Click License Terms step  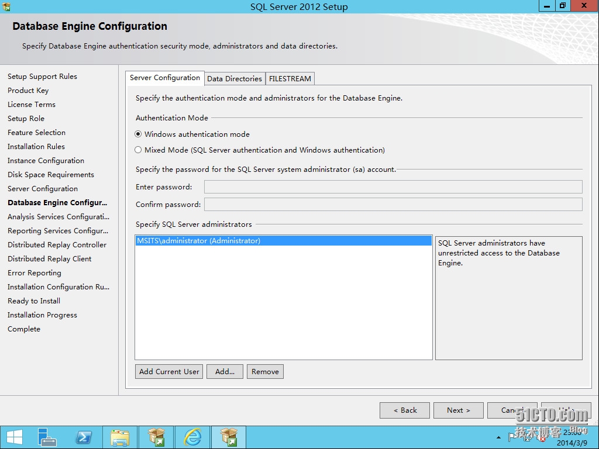click(32, 104)
